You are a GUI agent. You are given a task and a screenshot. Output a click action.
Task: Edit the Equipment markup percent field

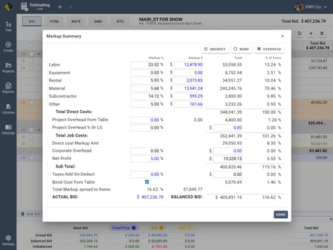(145, 73)
